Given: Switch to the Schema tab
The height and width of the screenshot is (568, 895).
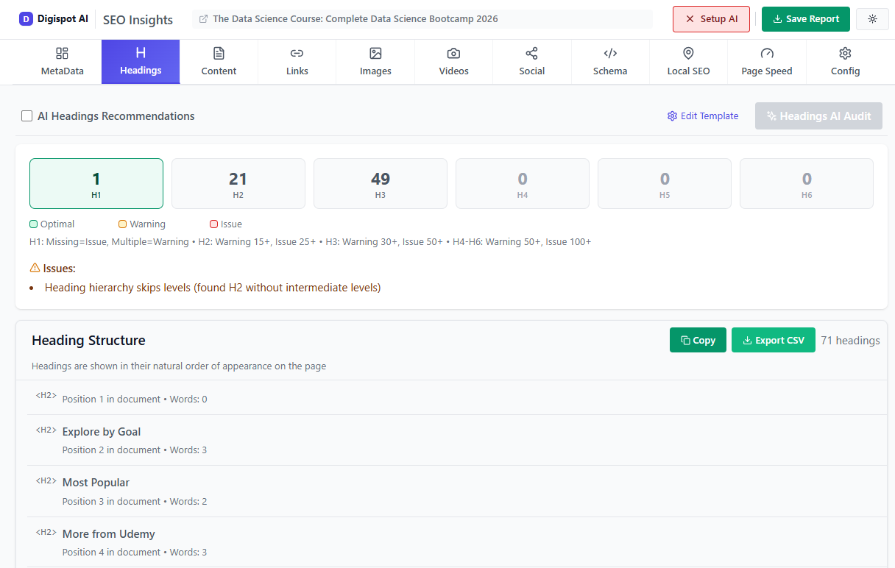Looking at the screenshot, I should pyautogui.click(x=610, y=62).
